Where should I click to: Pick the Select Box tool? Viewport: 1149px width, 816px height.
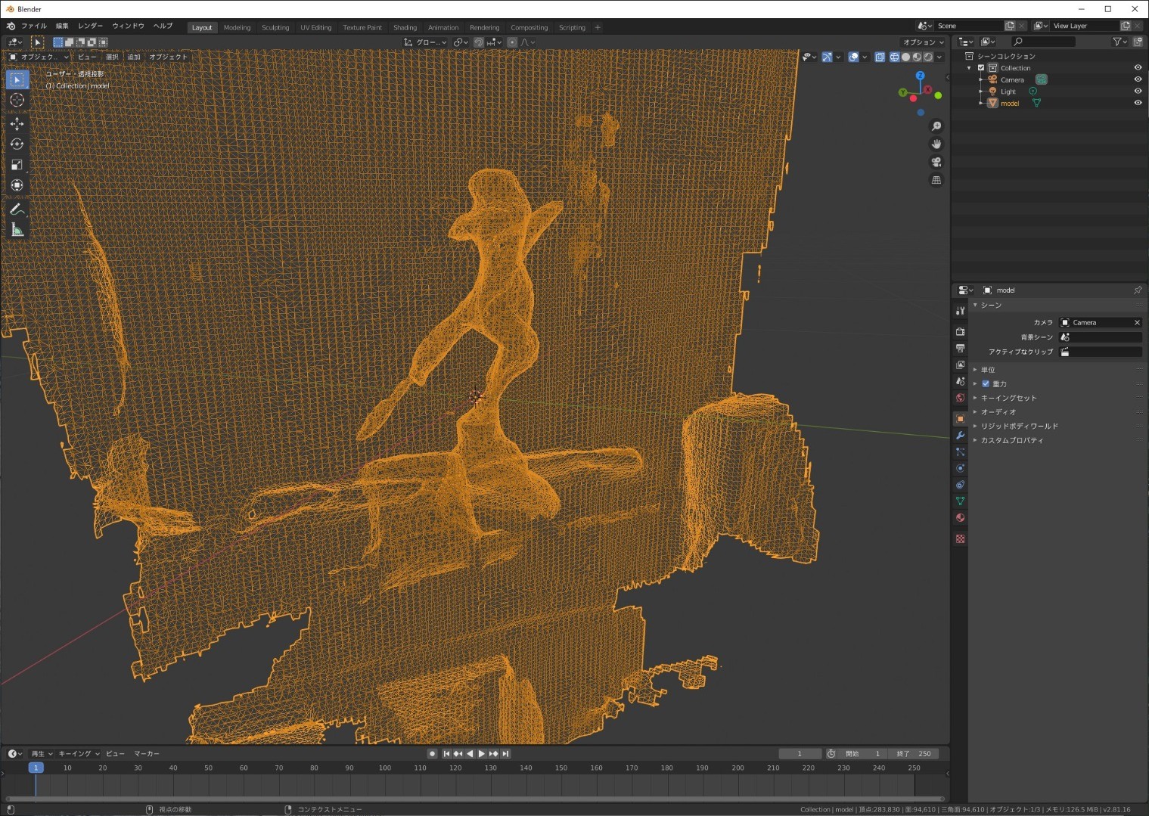pos(17,79)
